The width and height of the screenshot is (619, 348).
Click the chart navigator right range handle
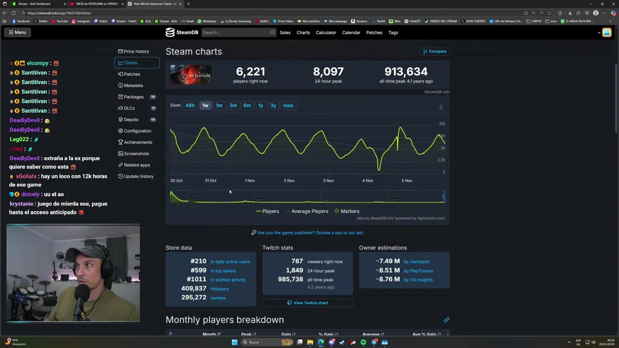[444, 196]
